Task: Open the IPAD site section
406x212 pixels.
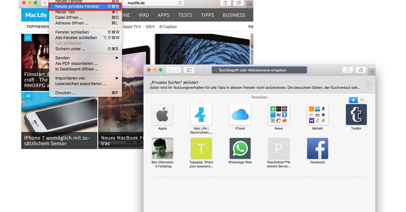Action: click(x=144, y=15)
